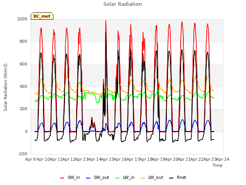The width and height of the screenshot is (246, 185).
Task: Click the Apr 13 x-axis label
Action: (x=81, y=159)
